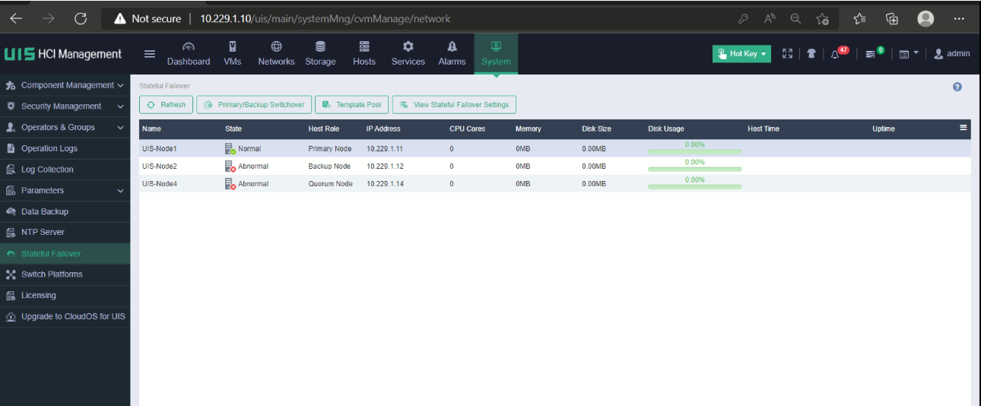Click the Quorum Node role cell
The image size is (981, 406).
point(330,184)
